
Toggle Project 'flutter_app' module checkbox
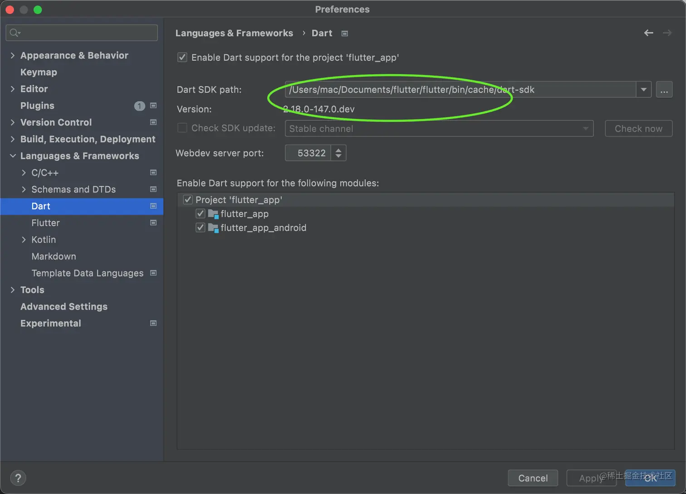[188, 200]
